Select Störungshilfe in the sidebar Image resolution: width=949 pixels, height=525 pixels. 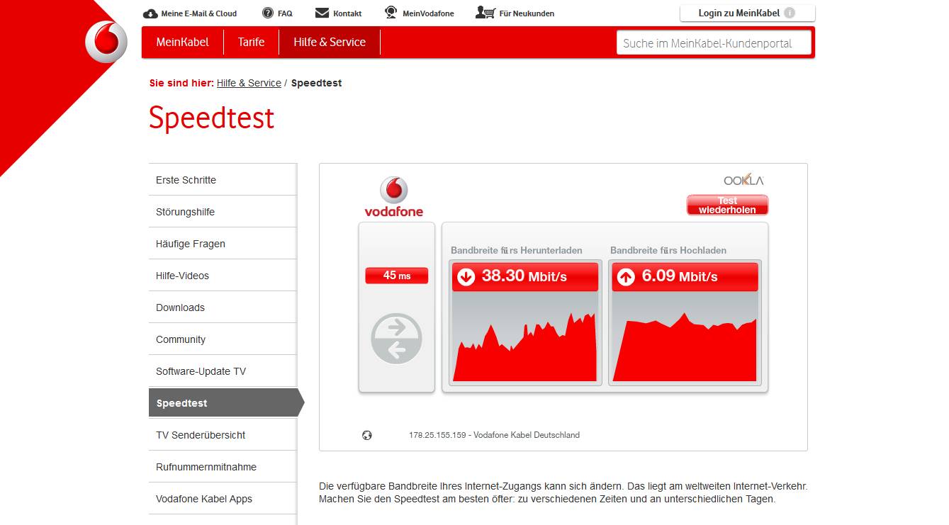click(223, 211)
